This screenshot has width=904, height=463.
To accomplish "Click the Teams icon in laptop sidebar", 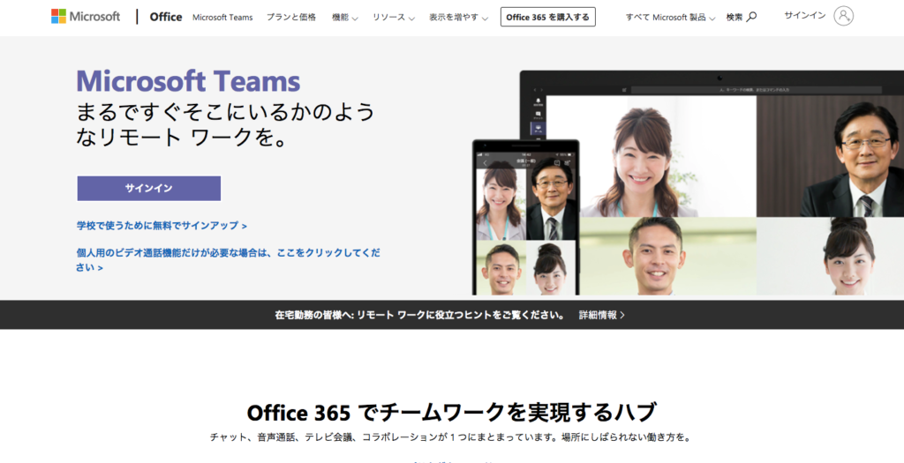I will (x=538, y=129).
